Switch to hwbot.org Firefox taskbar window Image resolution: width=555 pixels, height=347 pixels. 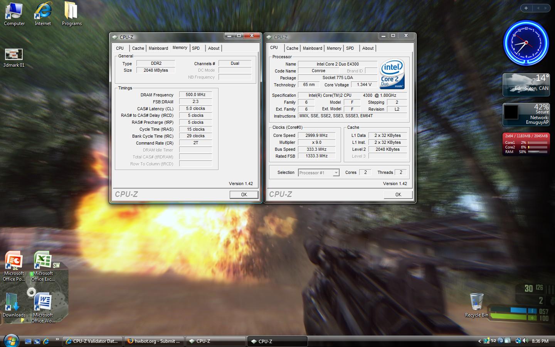(154, 341)
